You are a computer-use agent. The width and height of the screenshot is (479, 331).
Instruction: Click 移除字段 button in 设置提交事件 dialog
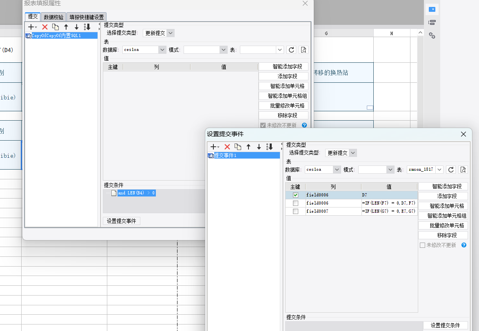pos(443,235)
